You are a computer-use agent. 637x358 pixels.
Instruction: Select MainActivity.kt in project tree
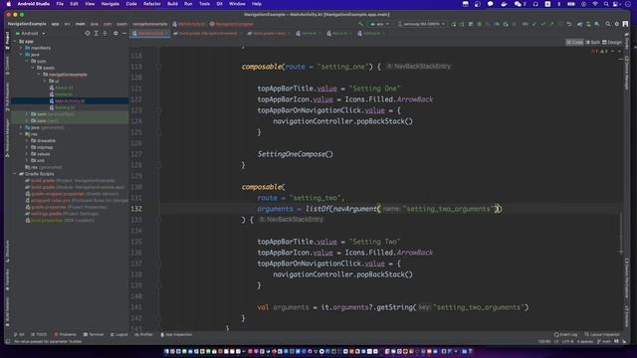click(x=70, y=100)
